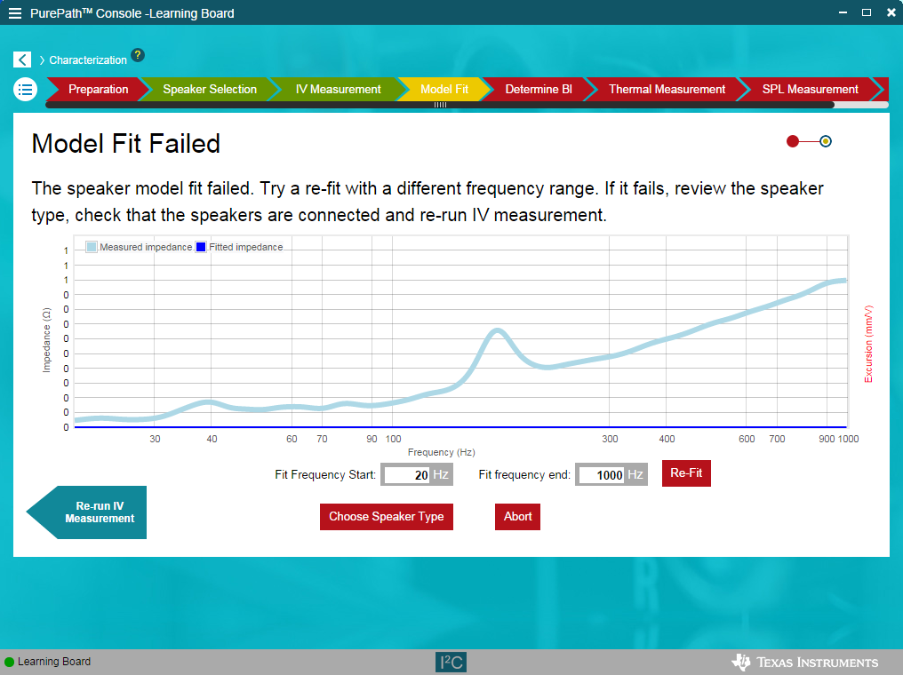Open the hamburger menu in the title bar

15,13
